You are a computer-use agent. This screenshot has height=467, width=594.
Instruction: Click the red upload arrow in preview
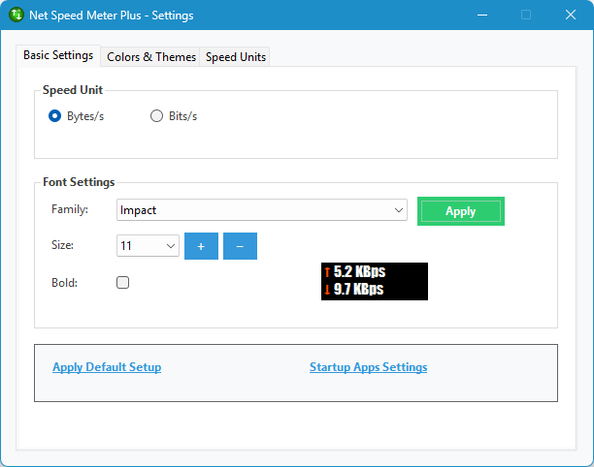point(326,273)
